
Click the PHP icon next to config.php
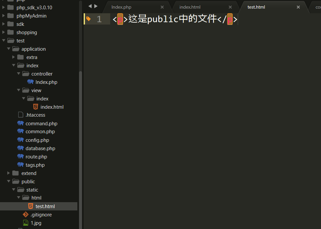(x=21, y=140)
